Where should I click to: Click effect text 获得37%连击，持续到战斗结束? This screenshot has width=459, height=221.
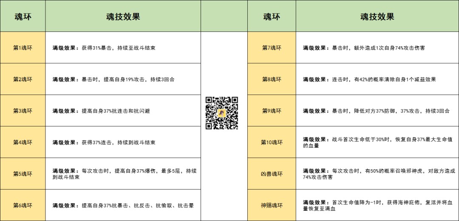[x=119, y=143]
